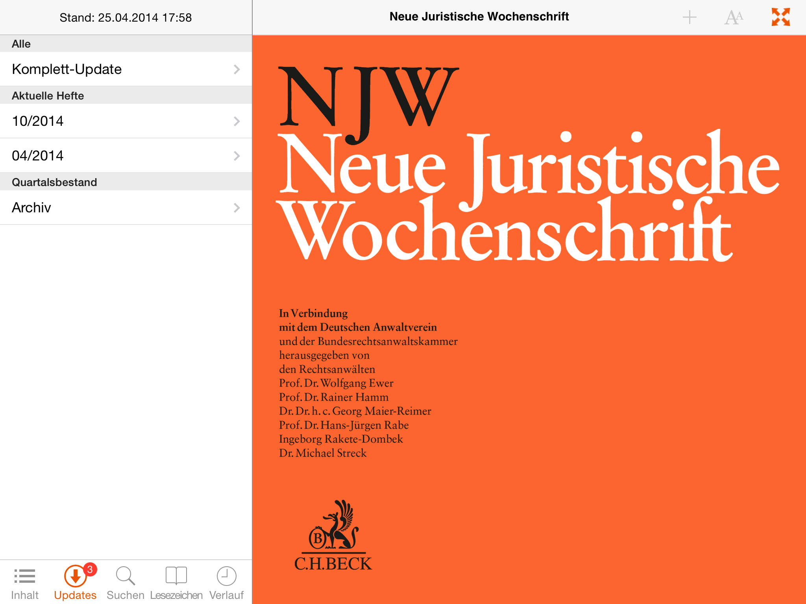This screenshot has width=806, height=604.
Task: Switch to the Updates tab label
Action: [x=75, y=595]
